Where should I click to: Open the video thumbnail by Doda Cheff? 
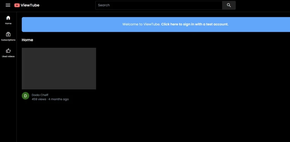(x=59, y=69)
